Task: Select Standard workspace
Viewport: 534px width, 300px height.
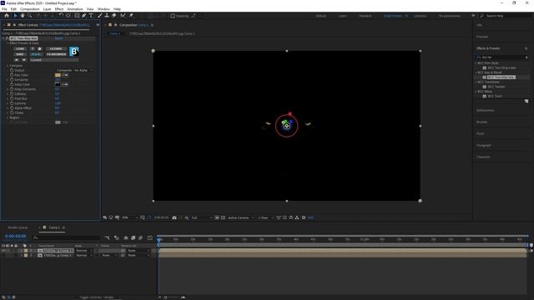Action: click(365, 16)
